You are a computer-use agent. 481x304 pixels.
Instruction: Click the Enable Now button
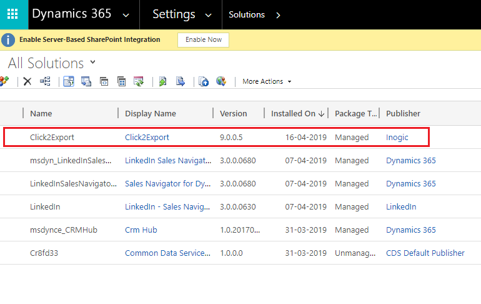(x=204, y=40)
